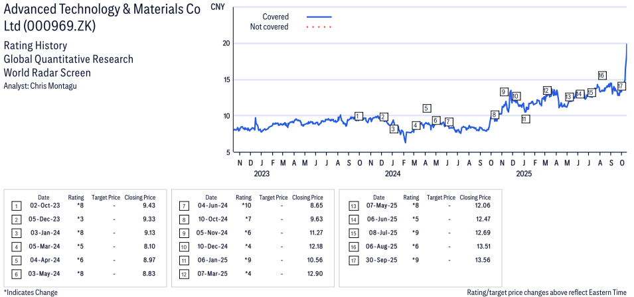Viewport: 634px width, 297px height.
Task: Select chart marker 5 above the line
Action: (427, 108)
